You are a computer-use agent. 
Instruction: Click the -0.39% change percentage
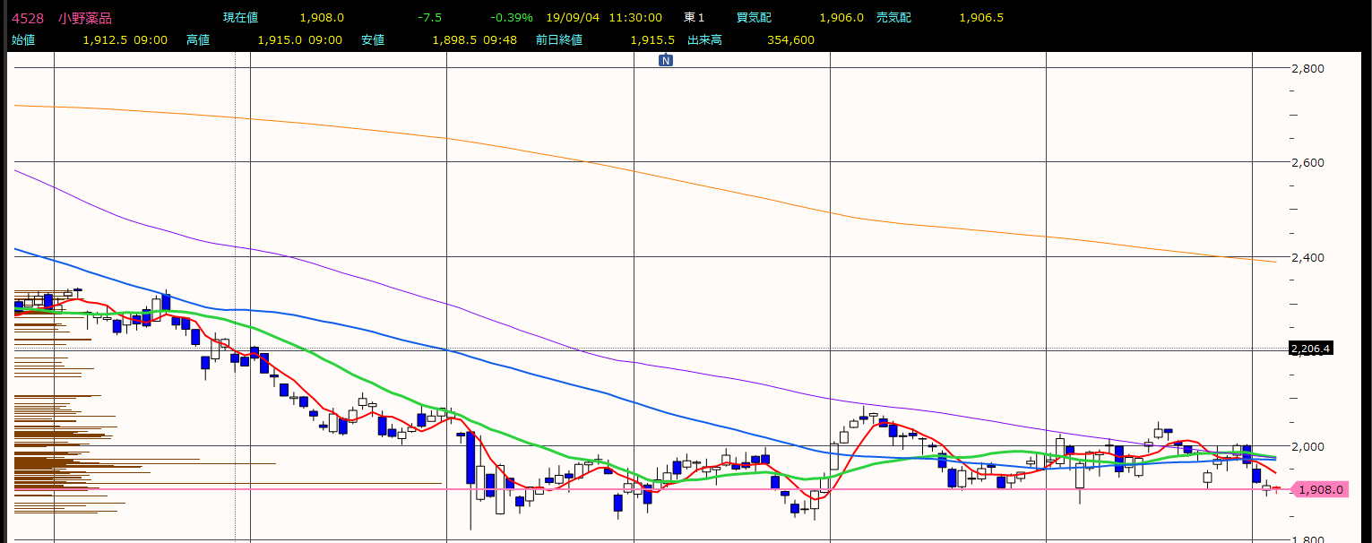511,18
